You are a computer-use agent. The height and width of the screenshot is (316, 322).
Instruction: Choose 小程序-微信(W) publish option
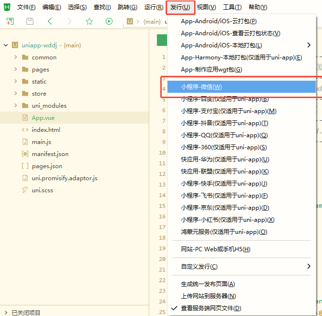241,87
